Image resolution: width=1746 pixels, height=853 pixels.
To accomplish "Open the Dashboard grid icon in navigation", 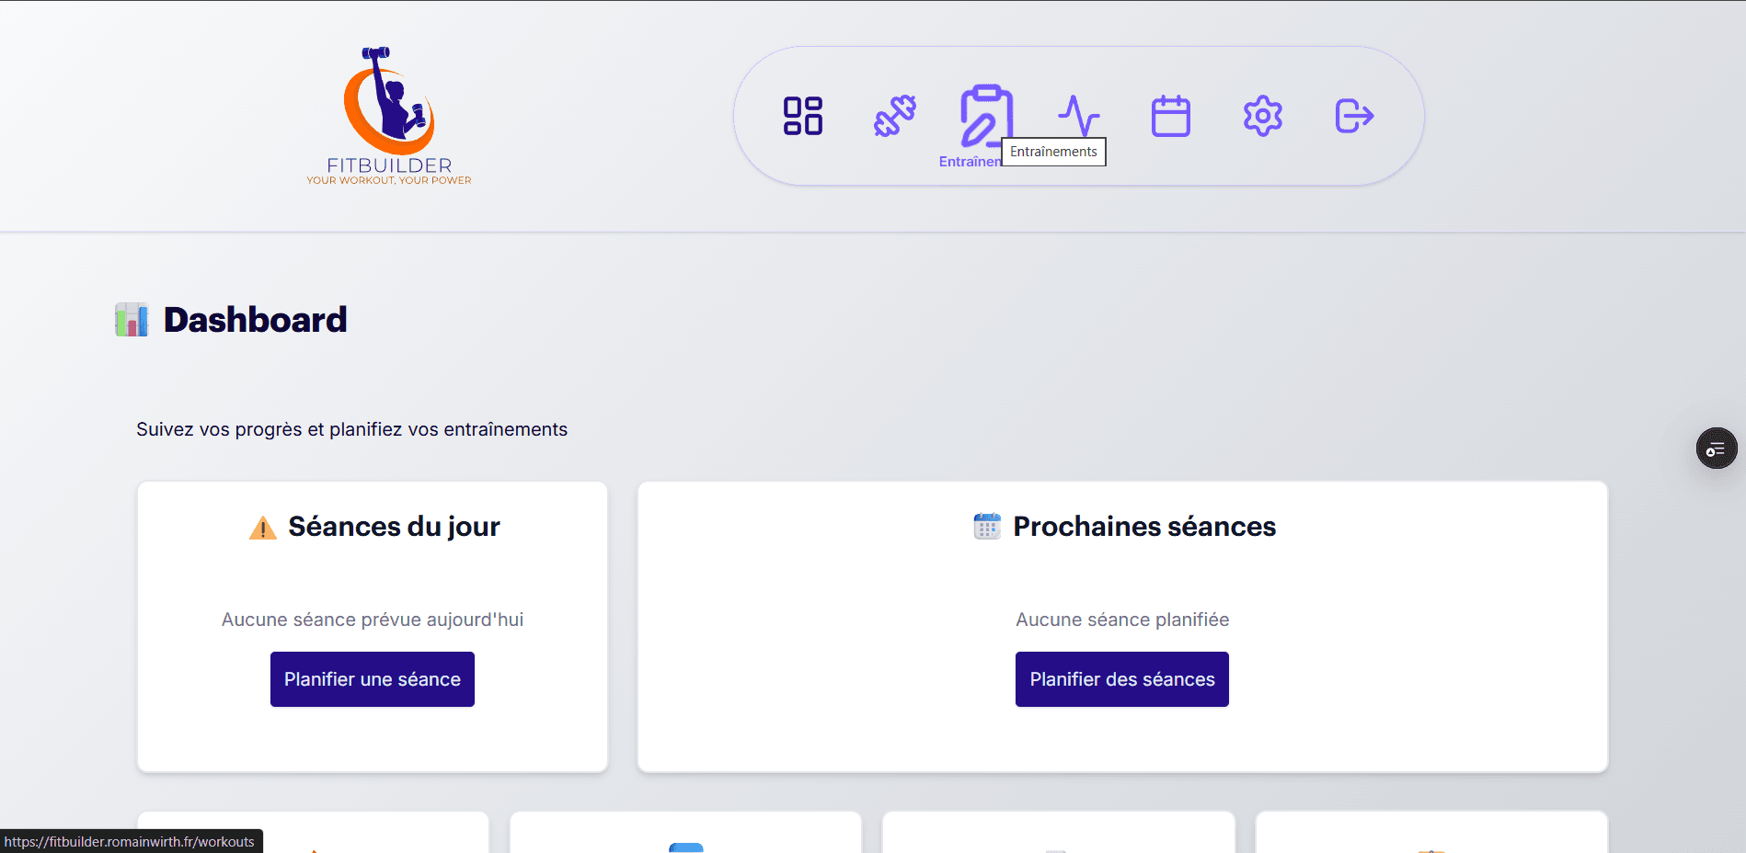I will tap(802, 116).
